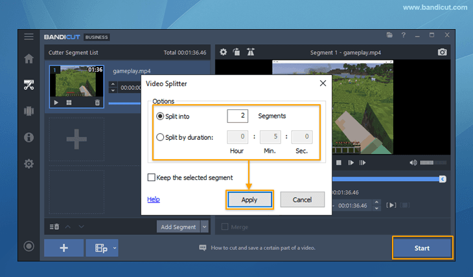473x277 pixels.
Task: Click Cancel in the Video Splitter dialog
Action: [x=302, y=199]
